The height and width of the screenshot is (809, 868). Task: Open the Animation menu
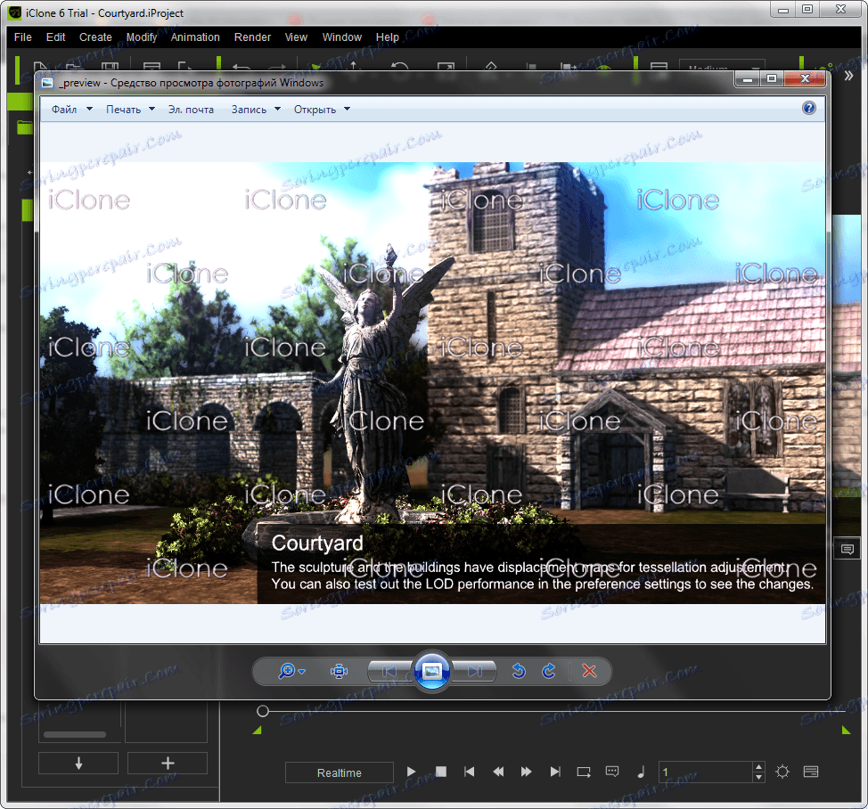pos(195,37)
